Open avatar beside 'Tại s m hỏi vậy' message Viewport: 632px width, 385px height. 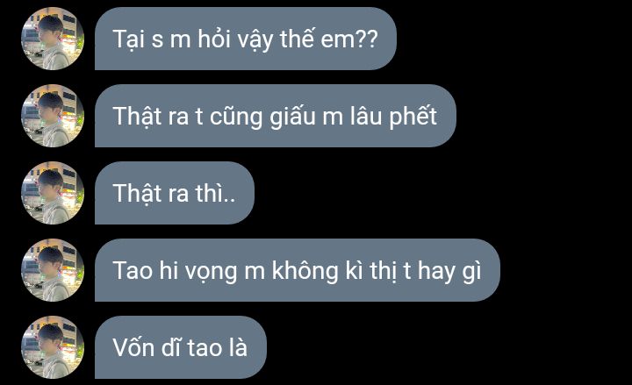[x=53, y=39]
